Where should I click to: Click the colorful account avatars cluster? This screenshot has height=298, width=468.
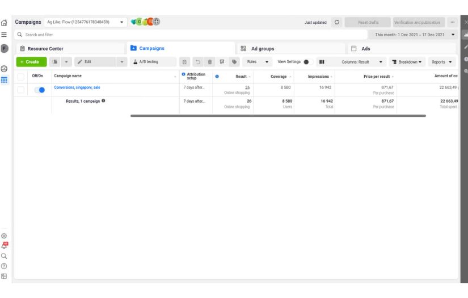pyautogui.click(x=146, y=22)
